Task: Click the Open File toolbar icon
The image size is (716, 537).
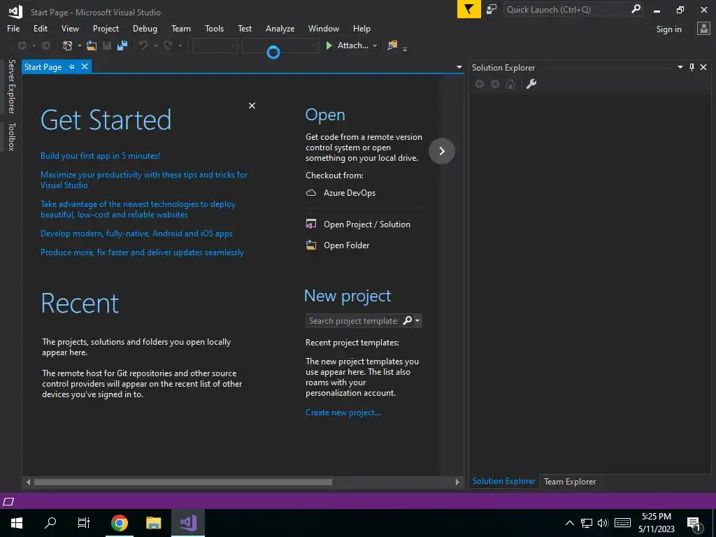Action: [92, 45]
